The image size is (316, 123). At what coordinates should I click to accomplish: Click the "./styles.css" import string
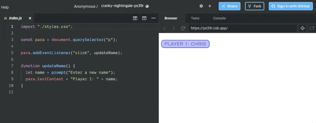pos(54,27)
